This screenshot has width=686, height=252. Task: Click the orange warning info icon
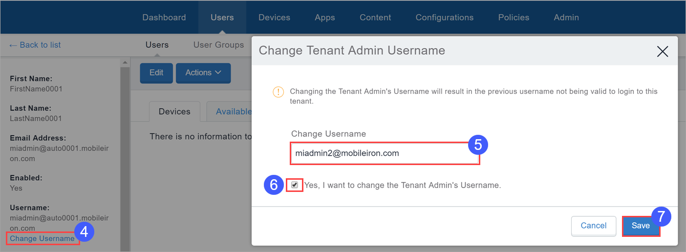[x=278, y=92]
